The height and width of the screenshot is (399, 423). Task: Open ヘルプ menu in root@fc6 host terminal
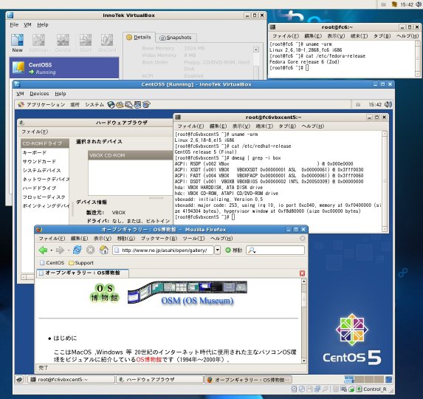(x=407, y=36)
